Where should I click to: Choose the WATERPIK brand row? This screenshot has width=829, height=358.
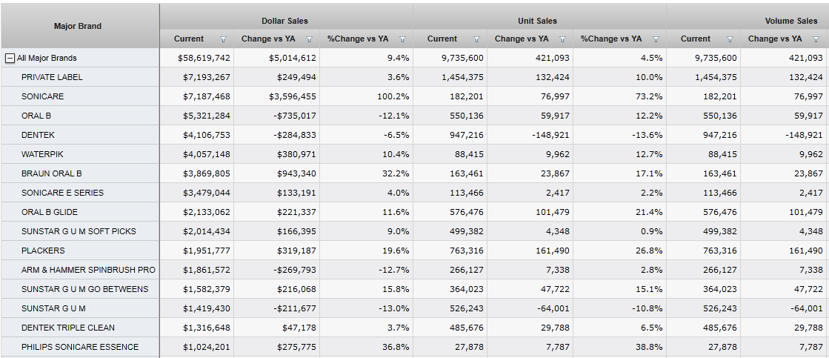42,154
